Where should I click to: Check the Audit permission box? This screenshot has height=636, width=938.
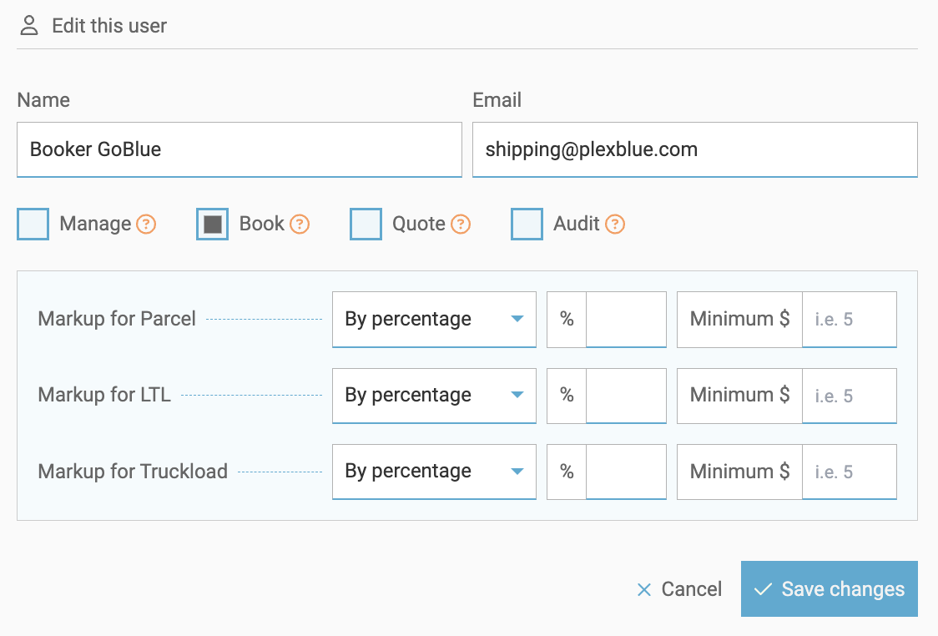click(527, 224)
